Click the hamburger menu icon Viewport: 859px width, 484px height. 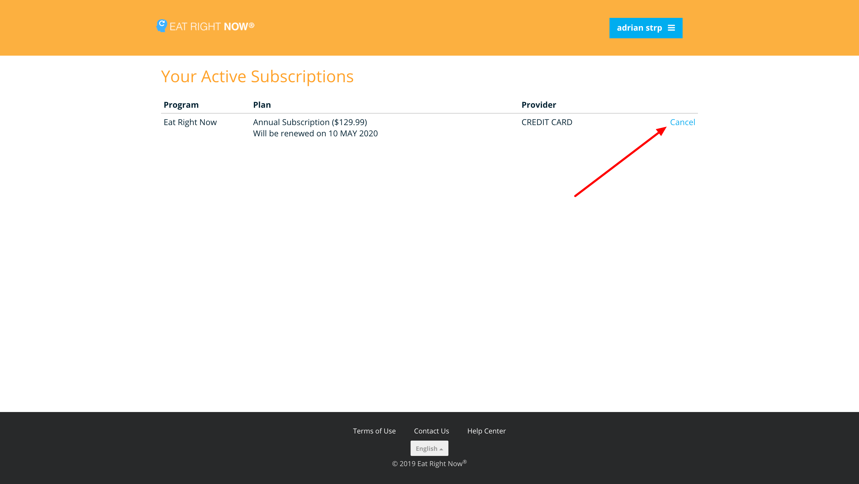pos(671,28)
